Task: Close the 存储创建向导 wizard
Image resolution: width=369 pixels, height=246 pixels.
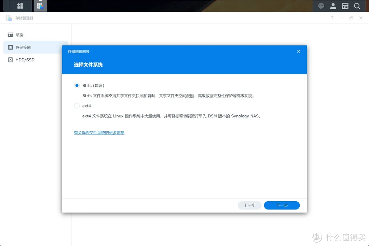Action: click(298, 51)
